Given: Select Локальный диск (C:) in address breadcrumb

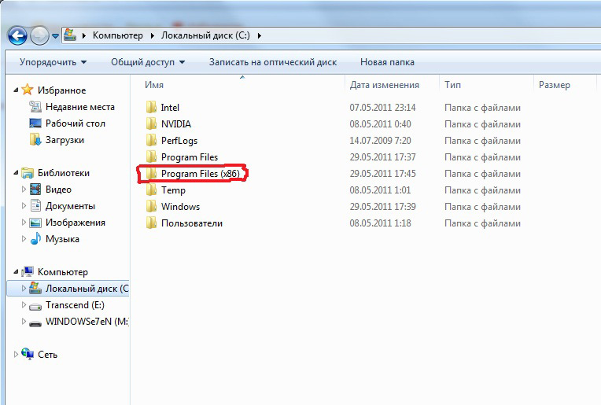Looking at the screenshot, I should coord(205,35).
